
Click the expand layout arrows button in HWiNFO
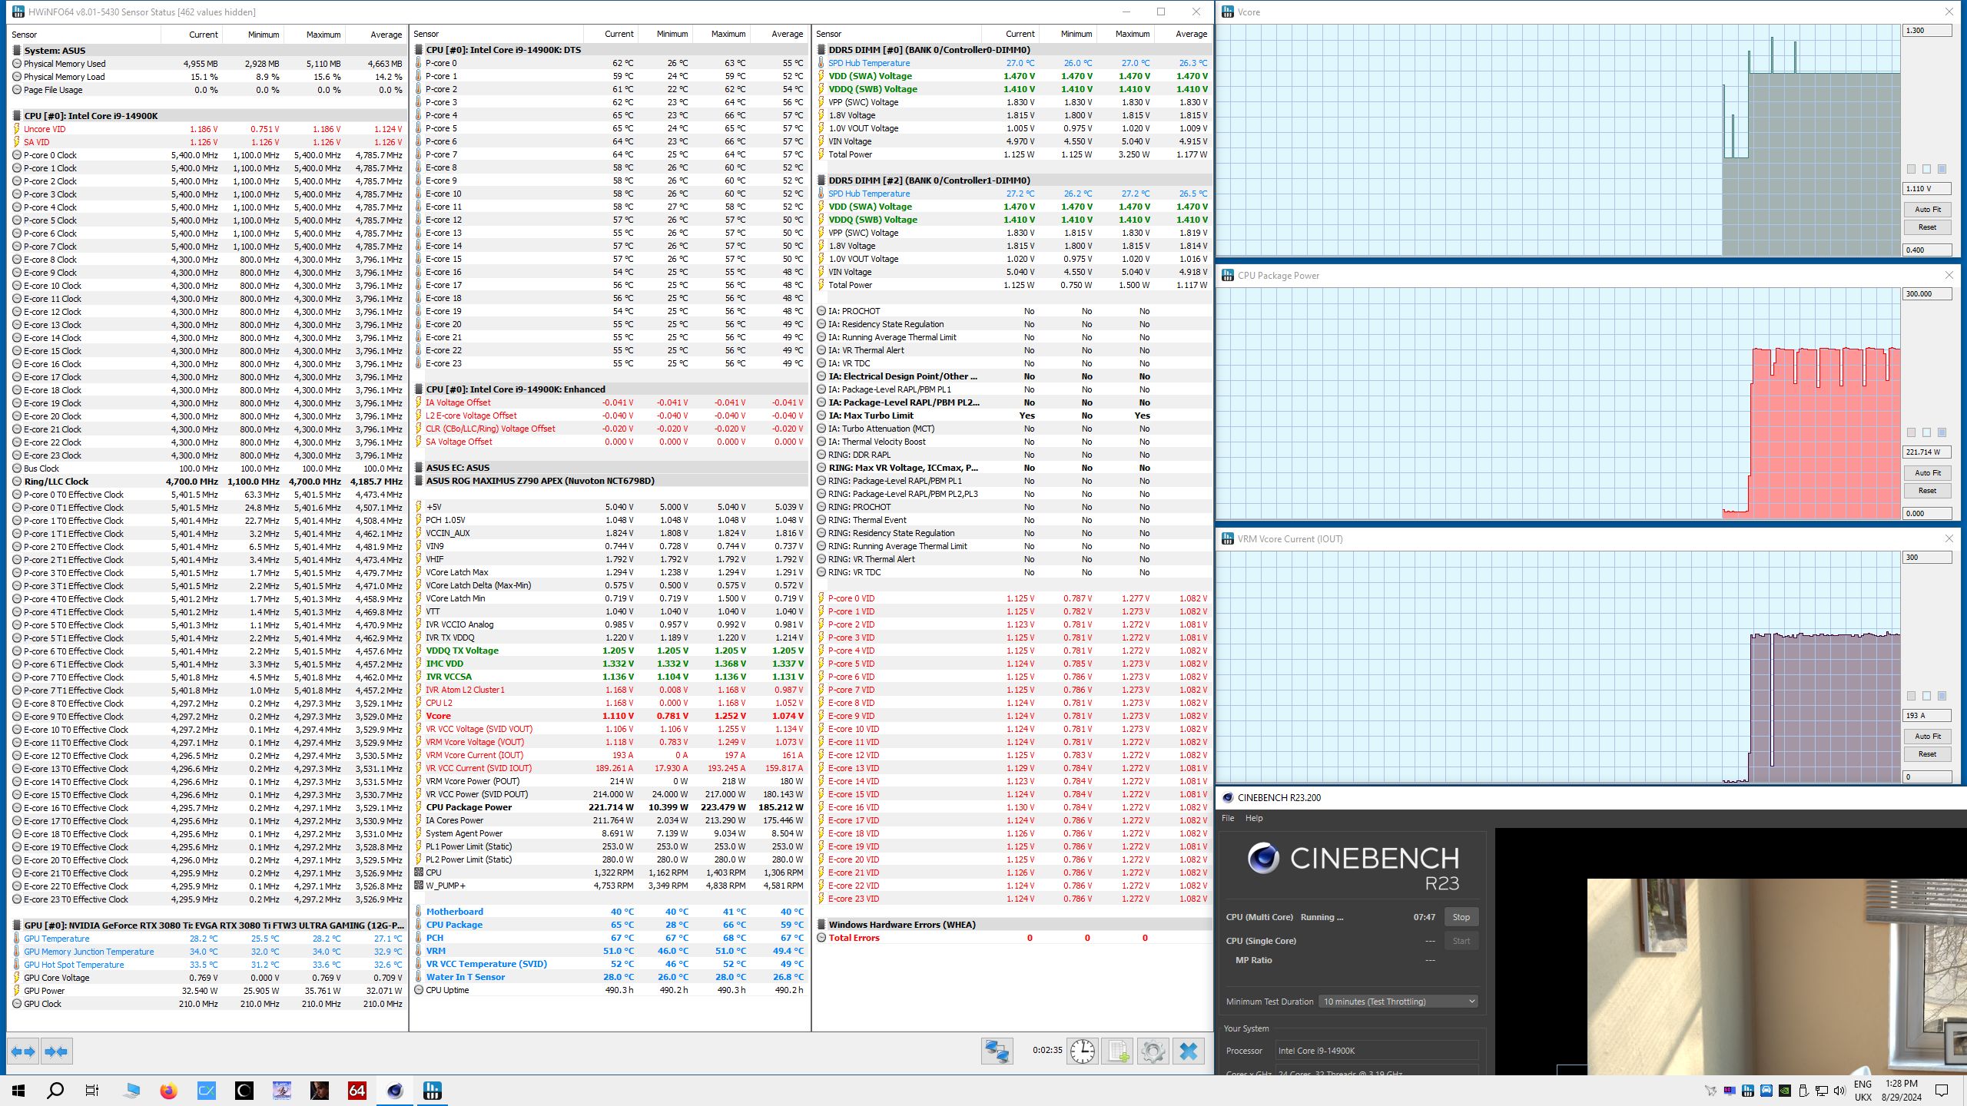23,1051
